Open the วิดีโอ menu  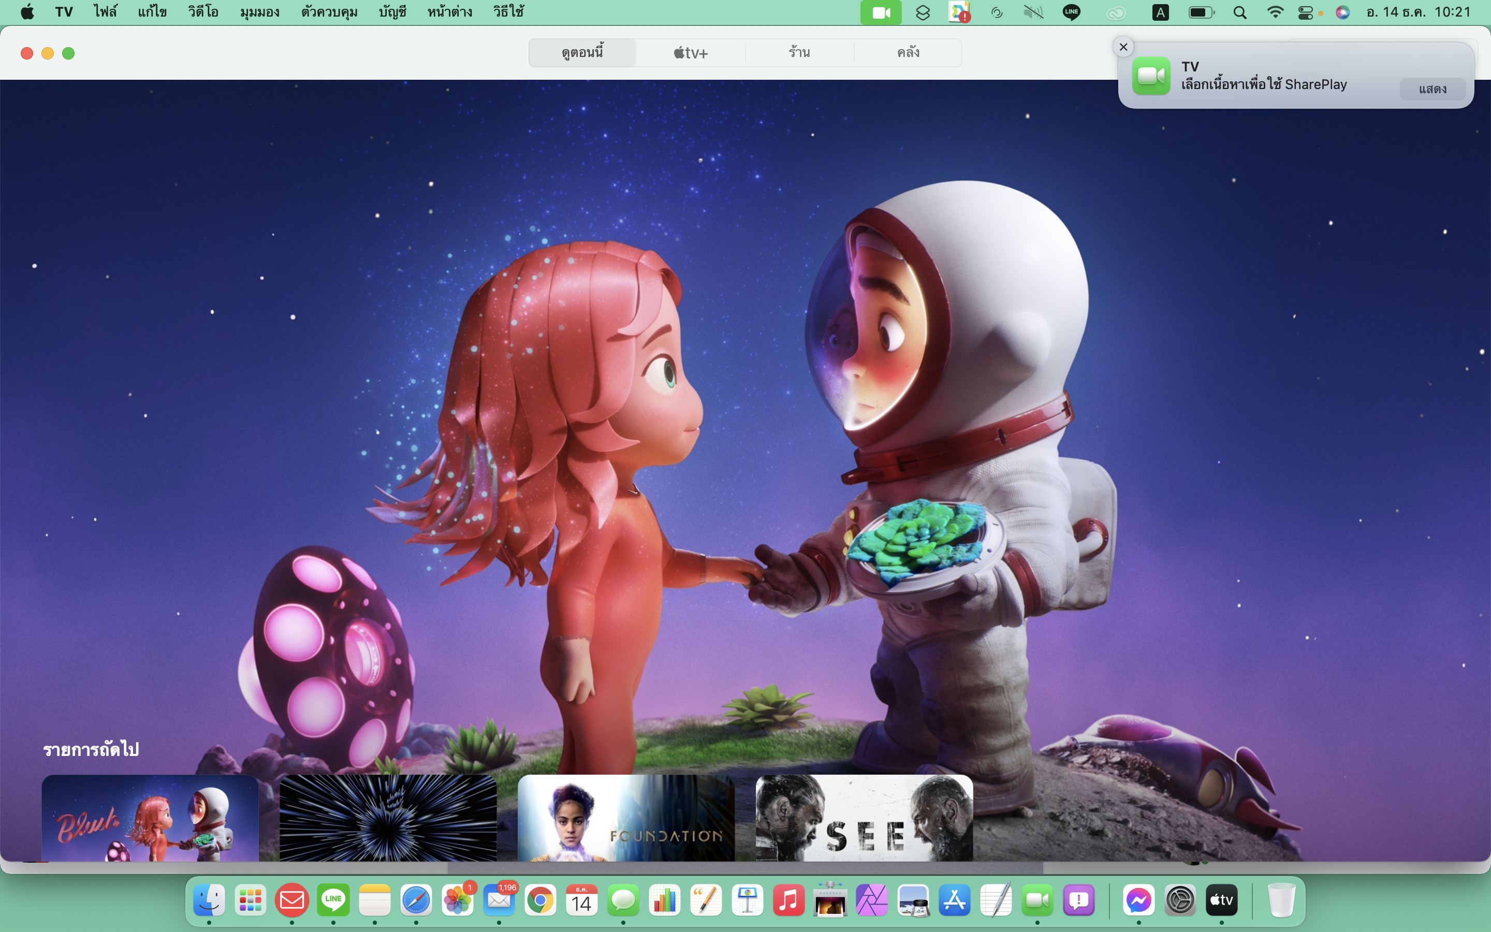tap(203, 12)
